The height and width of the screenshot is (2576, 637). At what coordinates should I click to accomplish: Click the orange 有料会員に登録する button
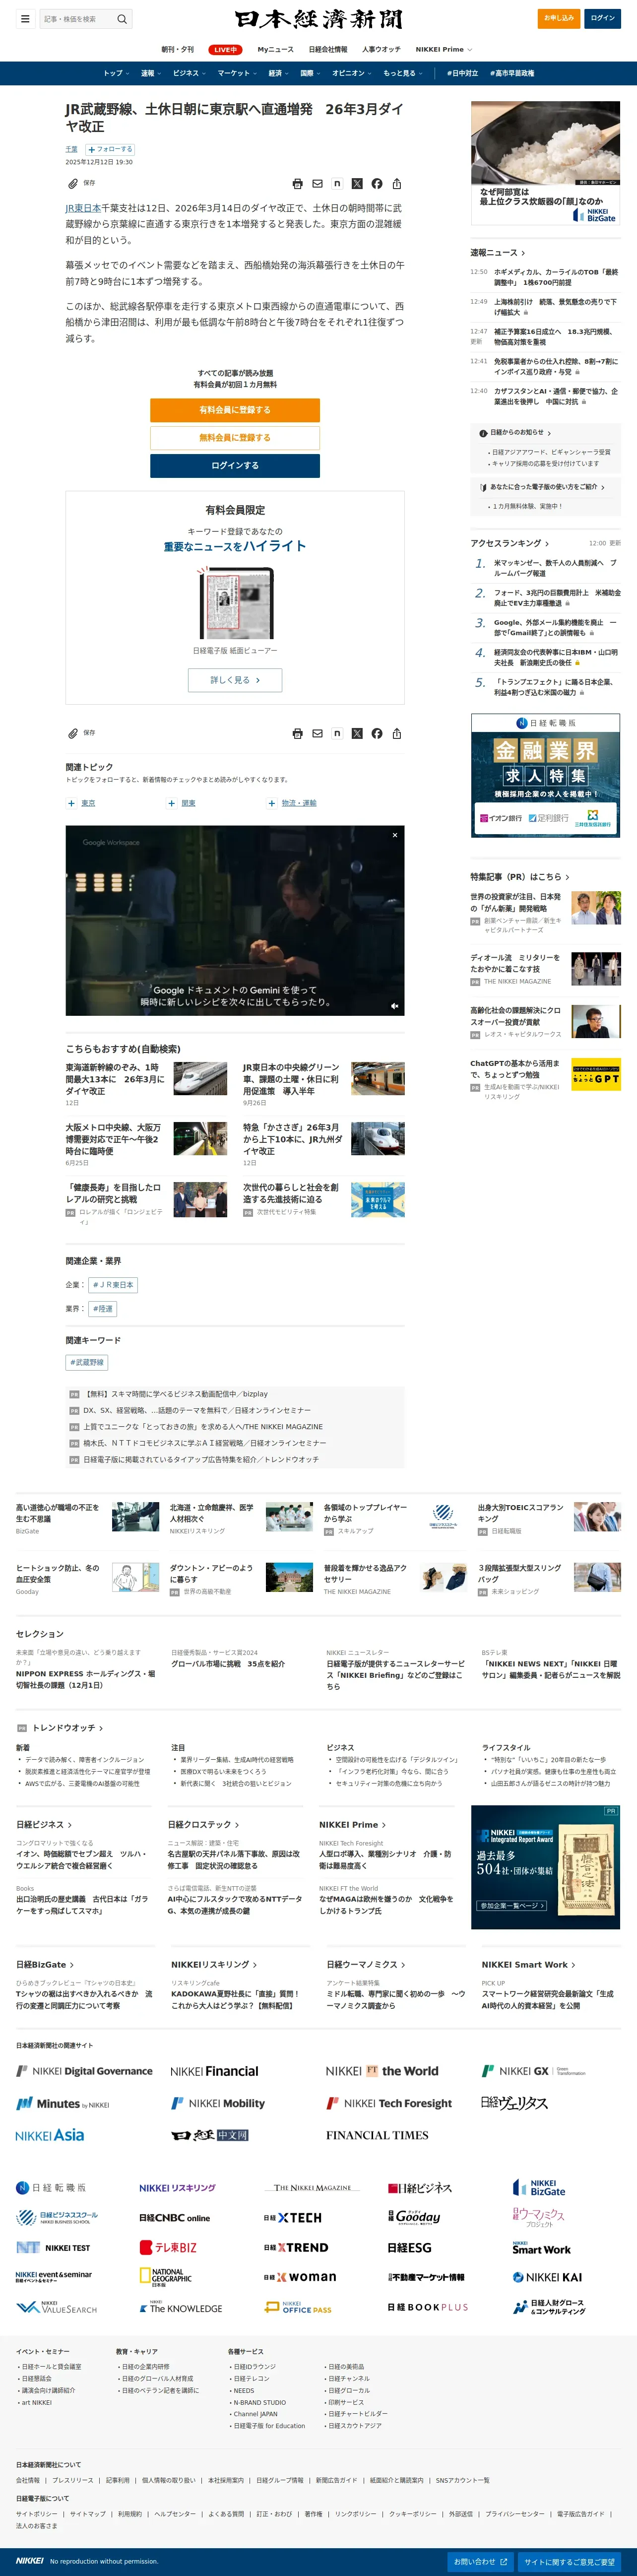click(x=235, y=410)
